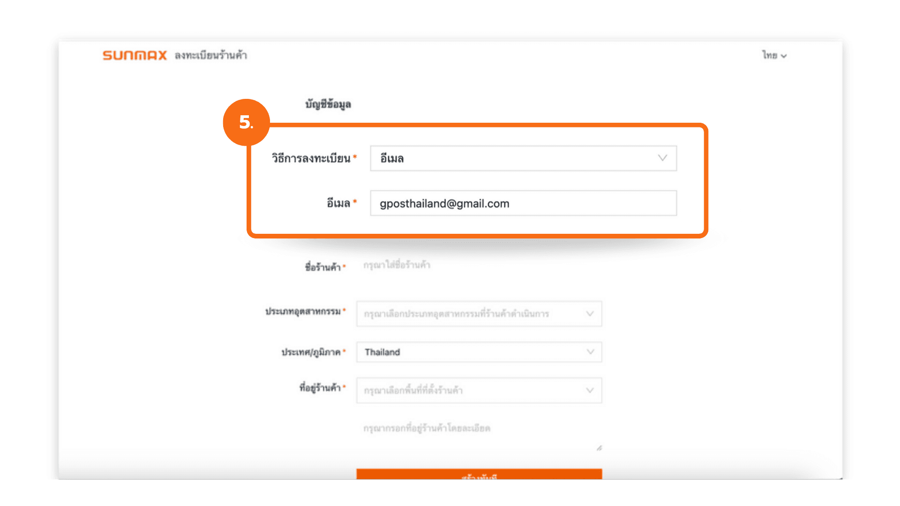Click the บัญชีข้อมูล section heading
This screenshot has width=900, height=506.
(328, 104)
